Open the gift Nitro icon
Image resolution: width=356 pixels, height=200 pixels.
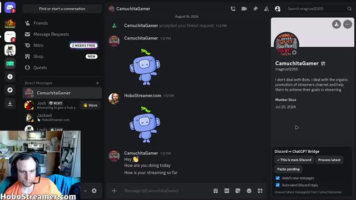point(215,191)
